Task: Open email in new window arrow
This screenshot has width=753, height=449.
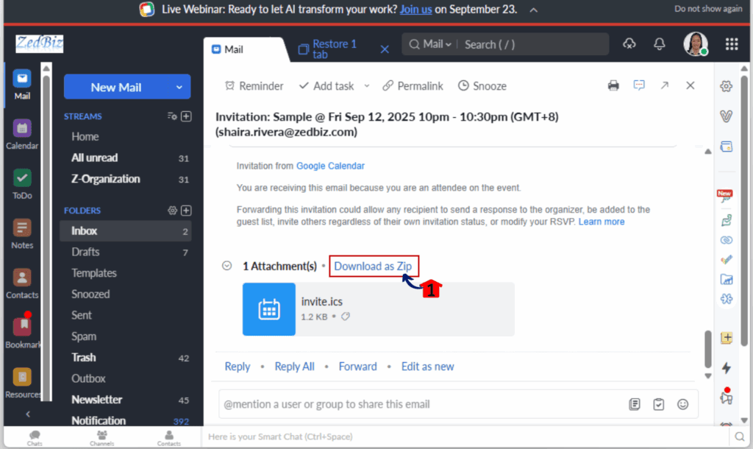Action: (x=665, y=85)
